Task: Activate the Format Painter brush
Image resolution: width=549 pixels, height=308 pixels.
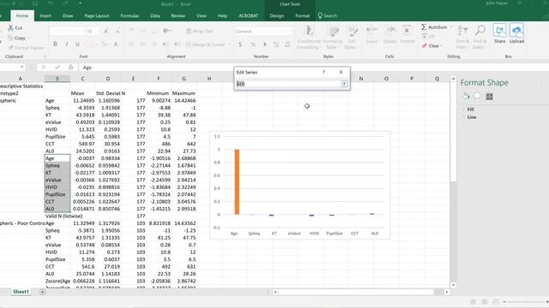Action: [27, 48]
